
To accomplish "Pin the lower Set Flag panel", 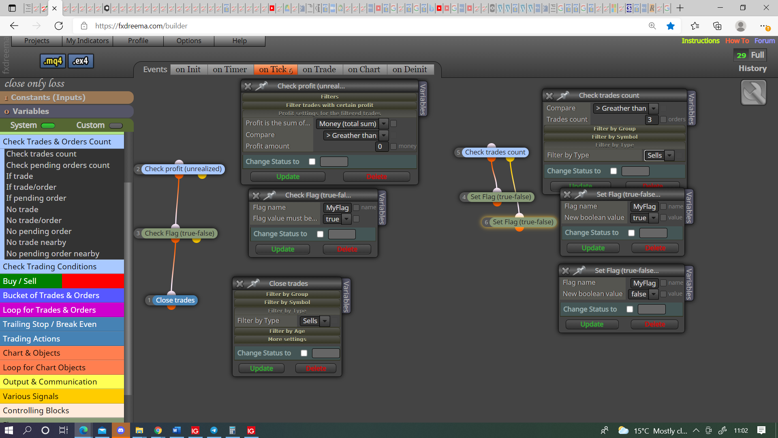I will click(579, 271).
